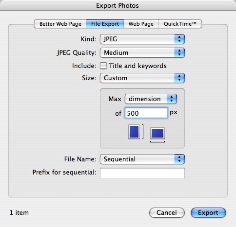The image size is (236, 227).
Task: Click the Size popup arrows
Action: point(179,78)
